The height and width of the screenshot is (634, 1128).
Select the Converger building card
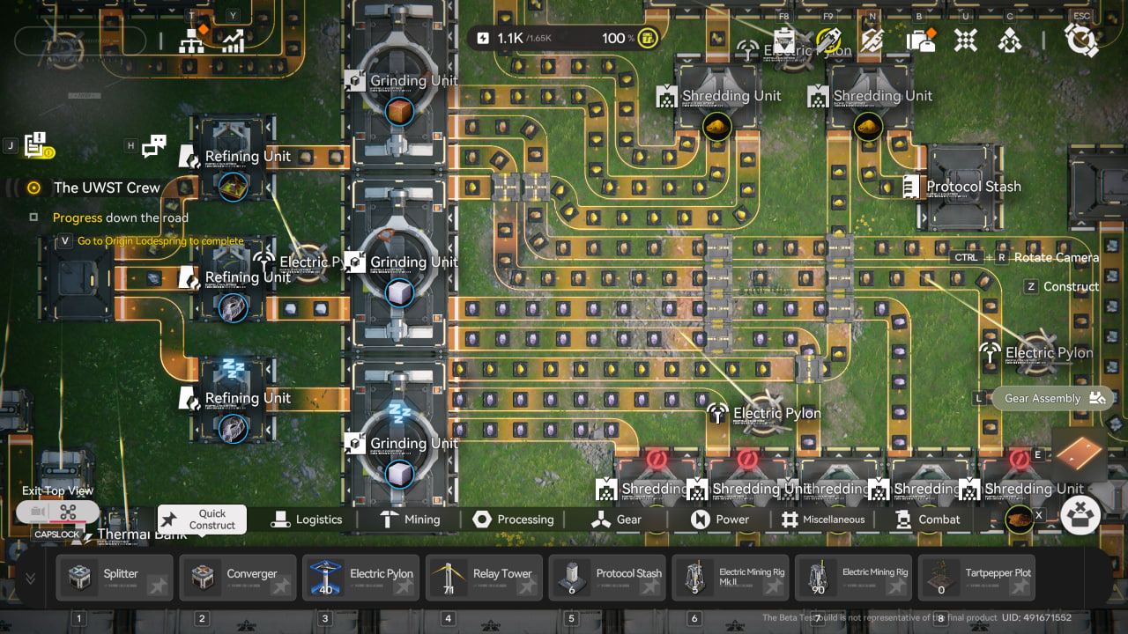tap(238, 578)
